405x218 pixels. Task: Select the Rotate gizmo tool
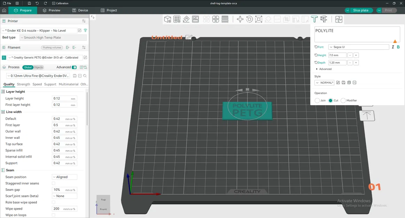click(249, 19)
